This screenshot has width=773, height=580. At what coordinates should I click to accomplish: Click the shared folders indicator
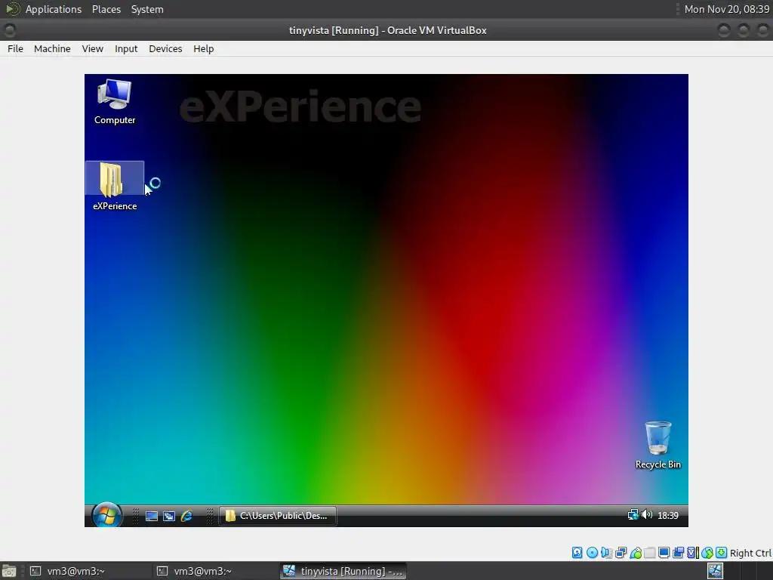pos(650,553)
